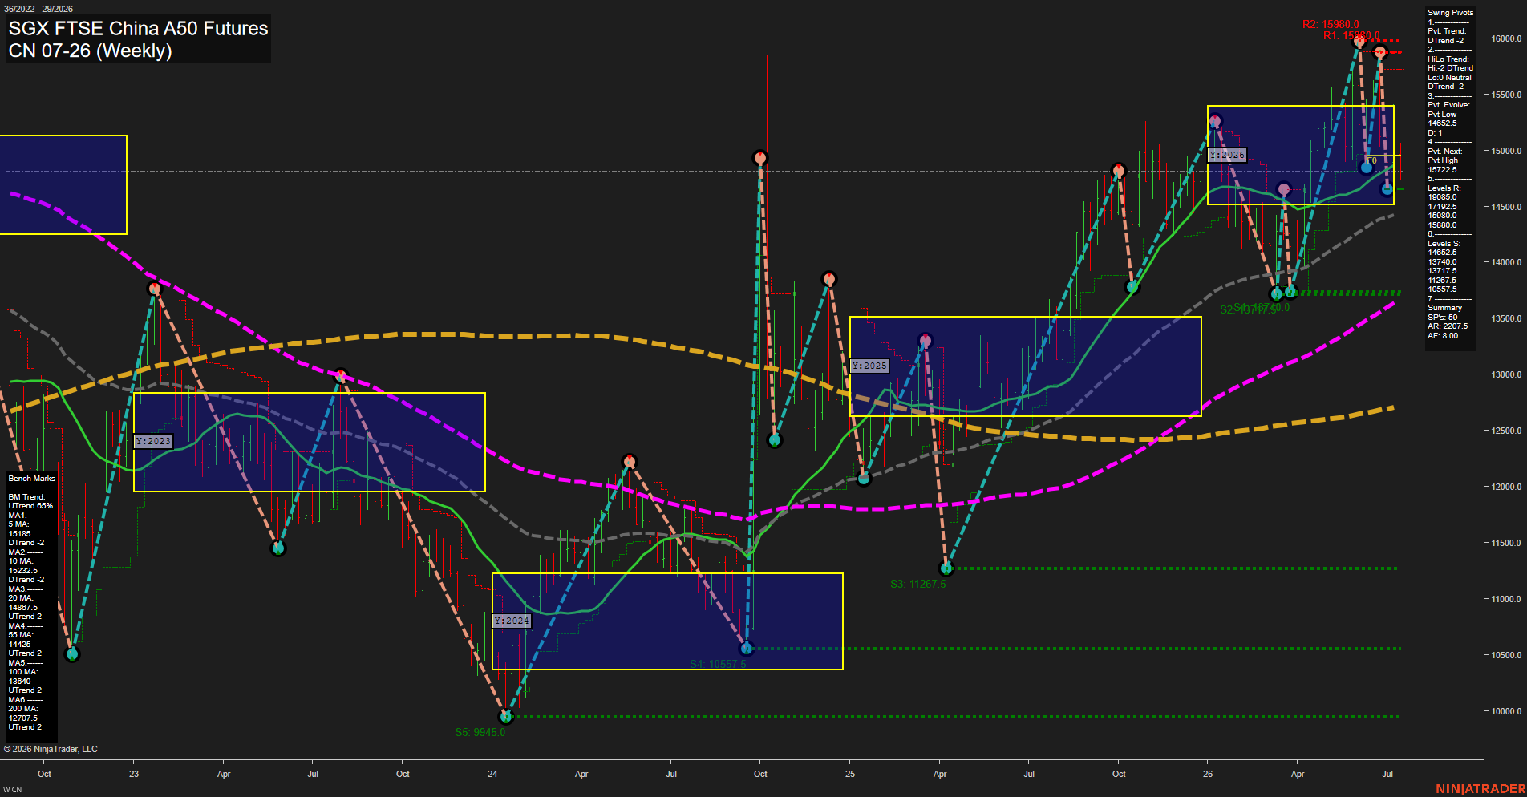Select swing high pivot above Y:2023 box left
The image size is (1527, 797).
pyautogui.click(x=155, y=289)
